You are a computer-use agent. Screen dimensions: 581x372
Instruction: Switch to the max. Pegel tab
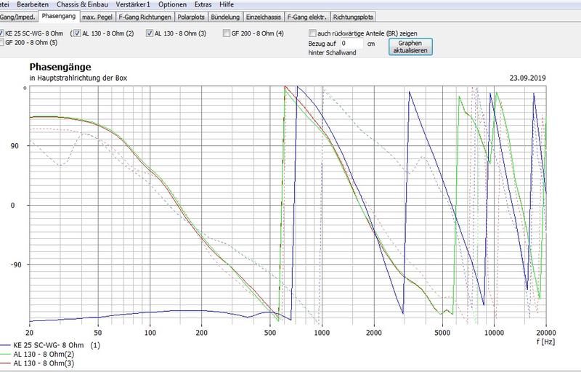pos(97,16)
